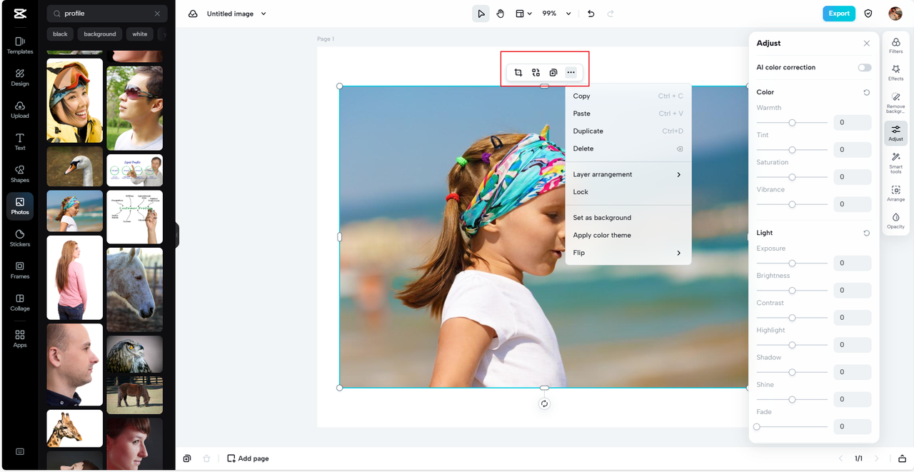914x472 pixels.
Task: Open the Stickers sidebar panel
Action: click(x=20, y=238)
